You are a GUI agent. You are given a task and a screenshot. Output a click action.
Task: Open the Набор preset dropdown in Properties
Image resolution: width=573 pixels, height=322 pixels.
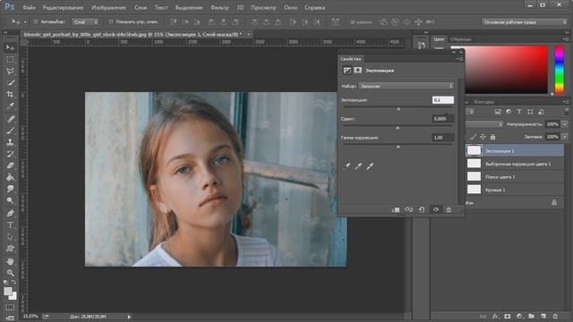click(x=406, y=86)
